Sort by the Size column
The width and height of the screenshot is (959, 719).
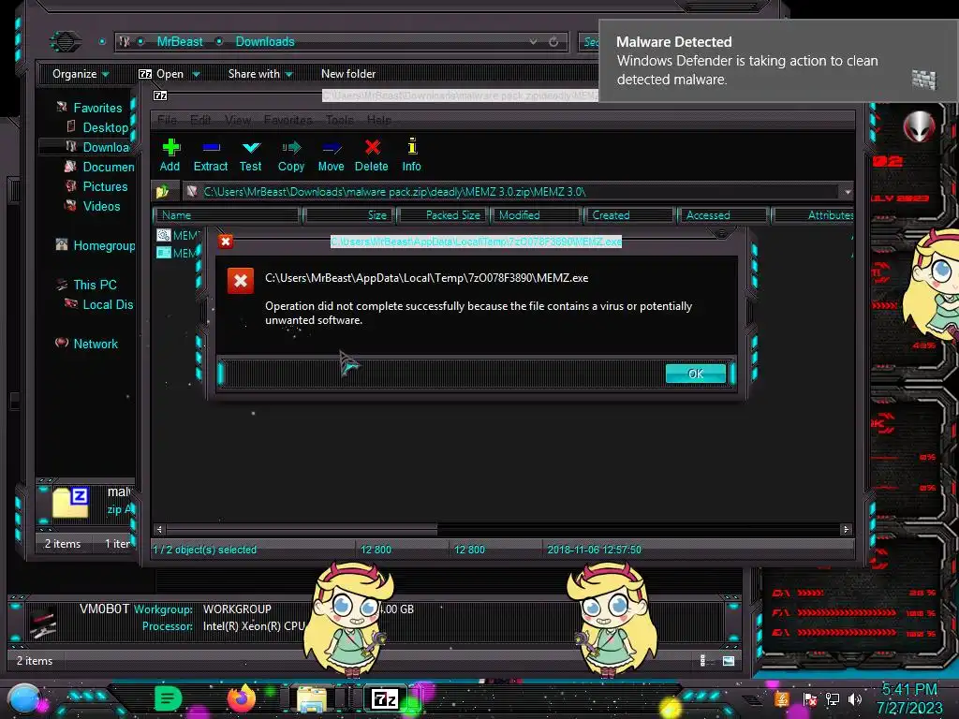click(349, 215)
